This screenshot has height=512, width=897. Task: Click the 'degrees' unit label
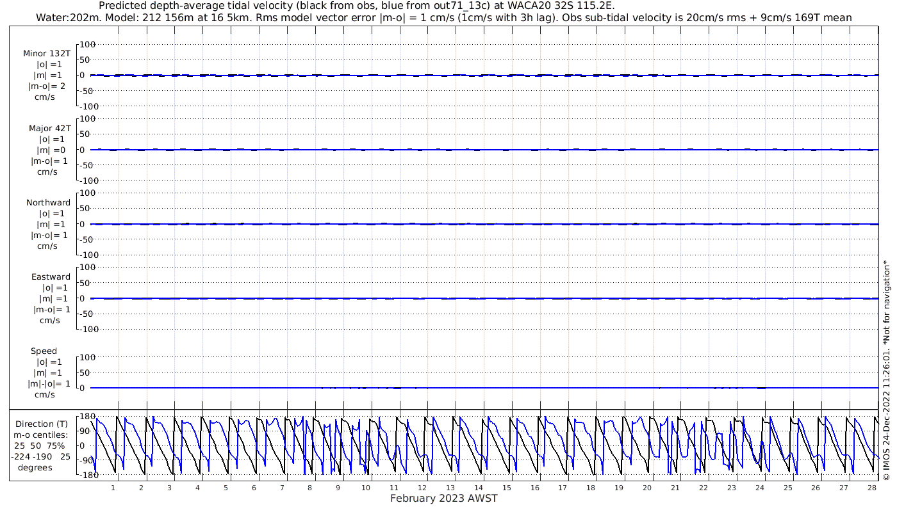(35, 467)
